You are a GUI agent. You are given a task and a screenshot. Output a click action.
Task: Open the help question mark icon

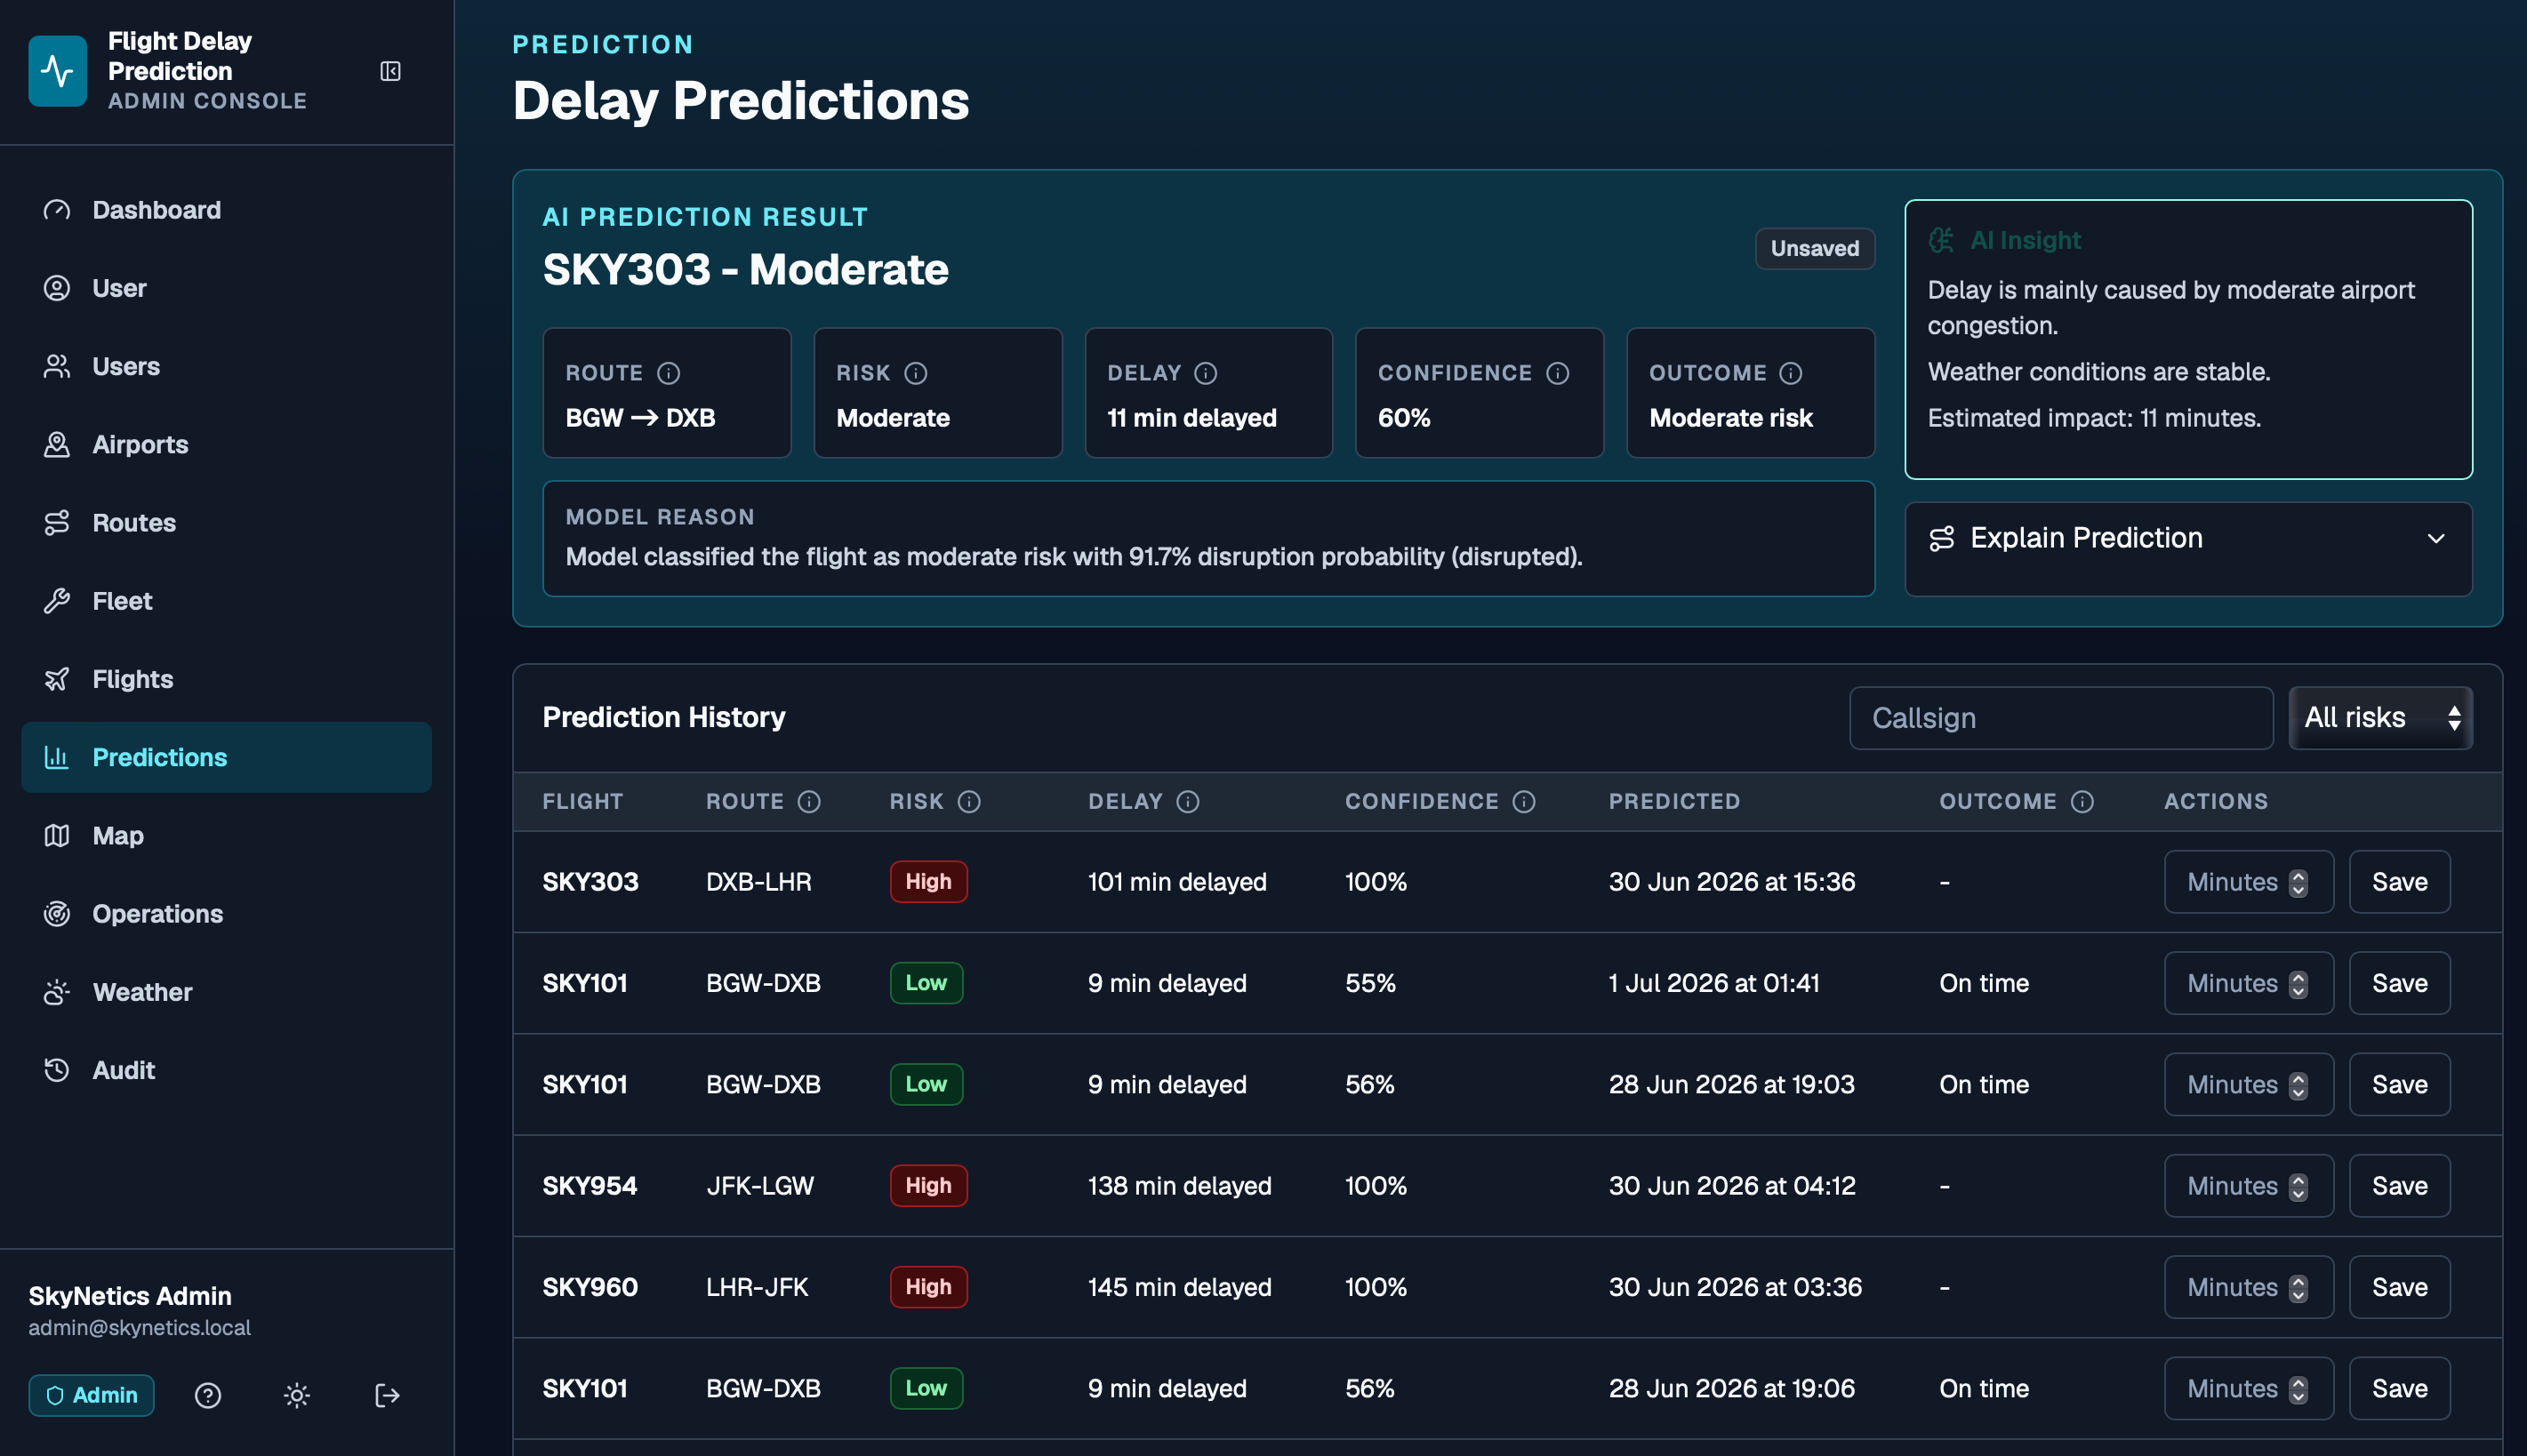pyautogui.click(x=208, y=1395)
